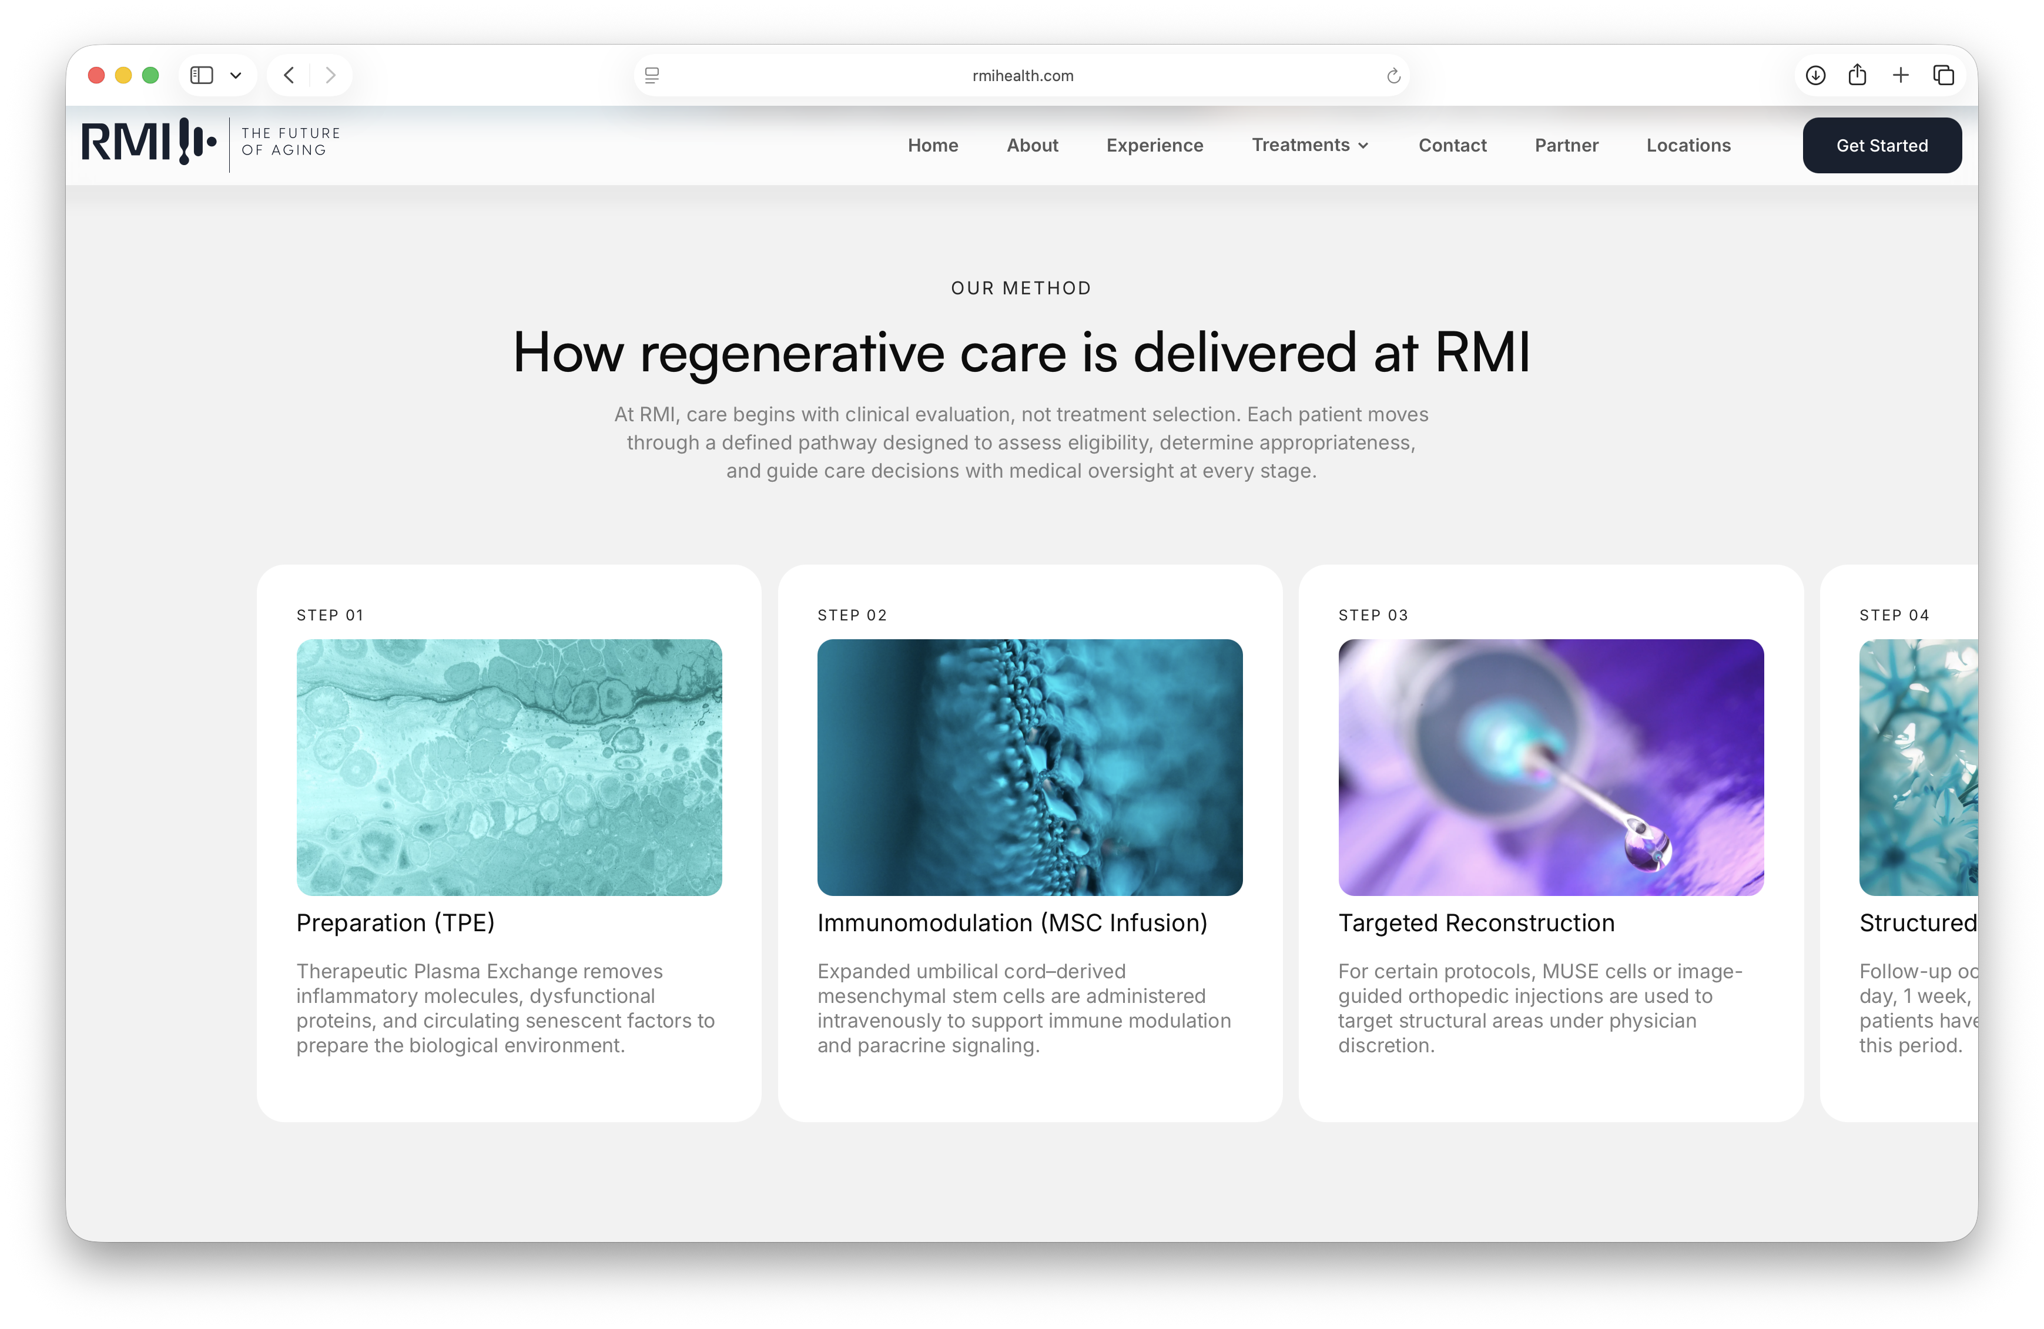Select the 'Preparation (TPE)' heading

(395, 923)
